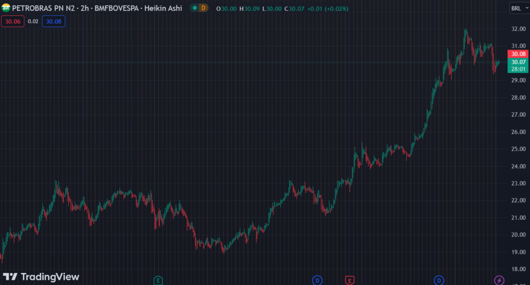Click the +0.01 (+0.02%) change value
Viewport: 530px width, 285px height.
(x=328, y=8)
